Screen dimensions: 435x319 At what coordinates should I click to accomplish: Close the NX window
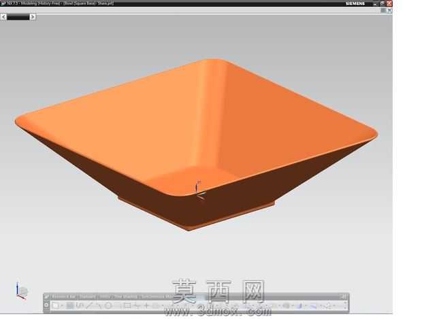tap(389, 3)
